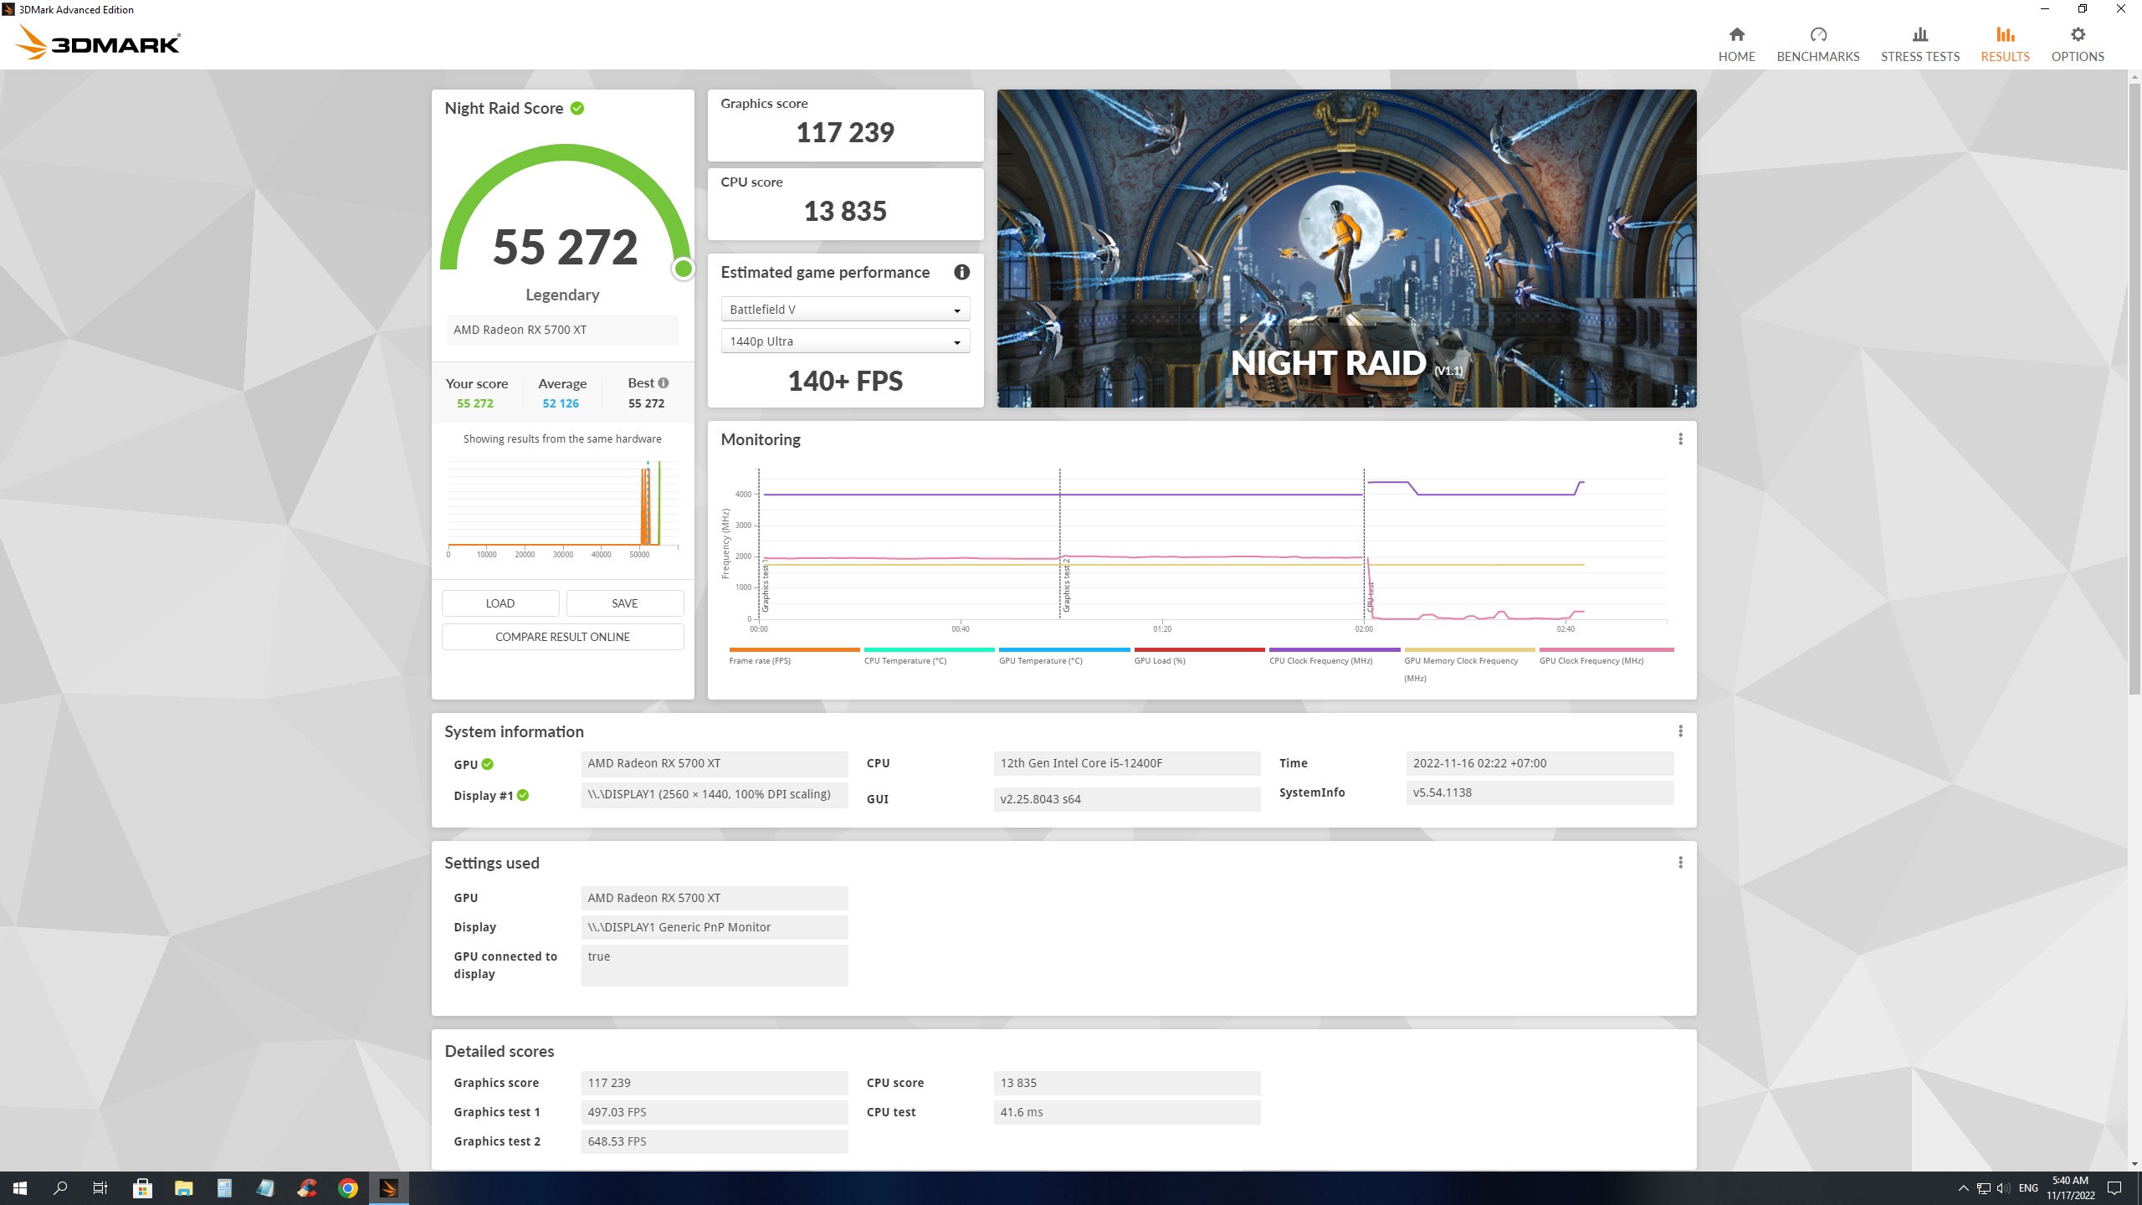Click the 140+ FPS estimate
2142x1205 pixels.
[845, 382]
